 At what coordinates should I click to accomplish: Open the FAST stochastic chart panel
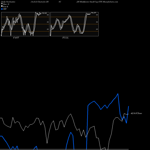coord(25,24)
